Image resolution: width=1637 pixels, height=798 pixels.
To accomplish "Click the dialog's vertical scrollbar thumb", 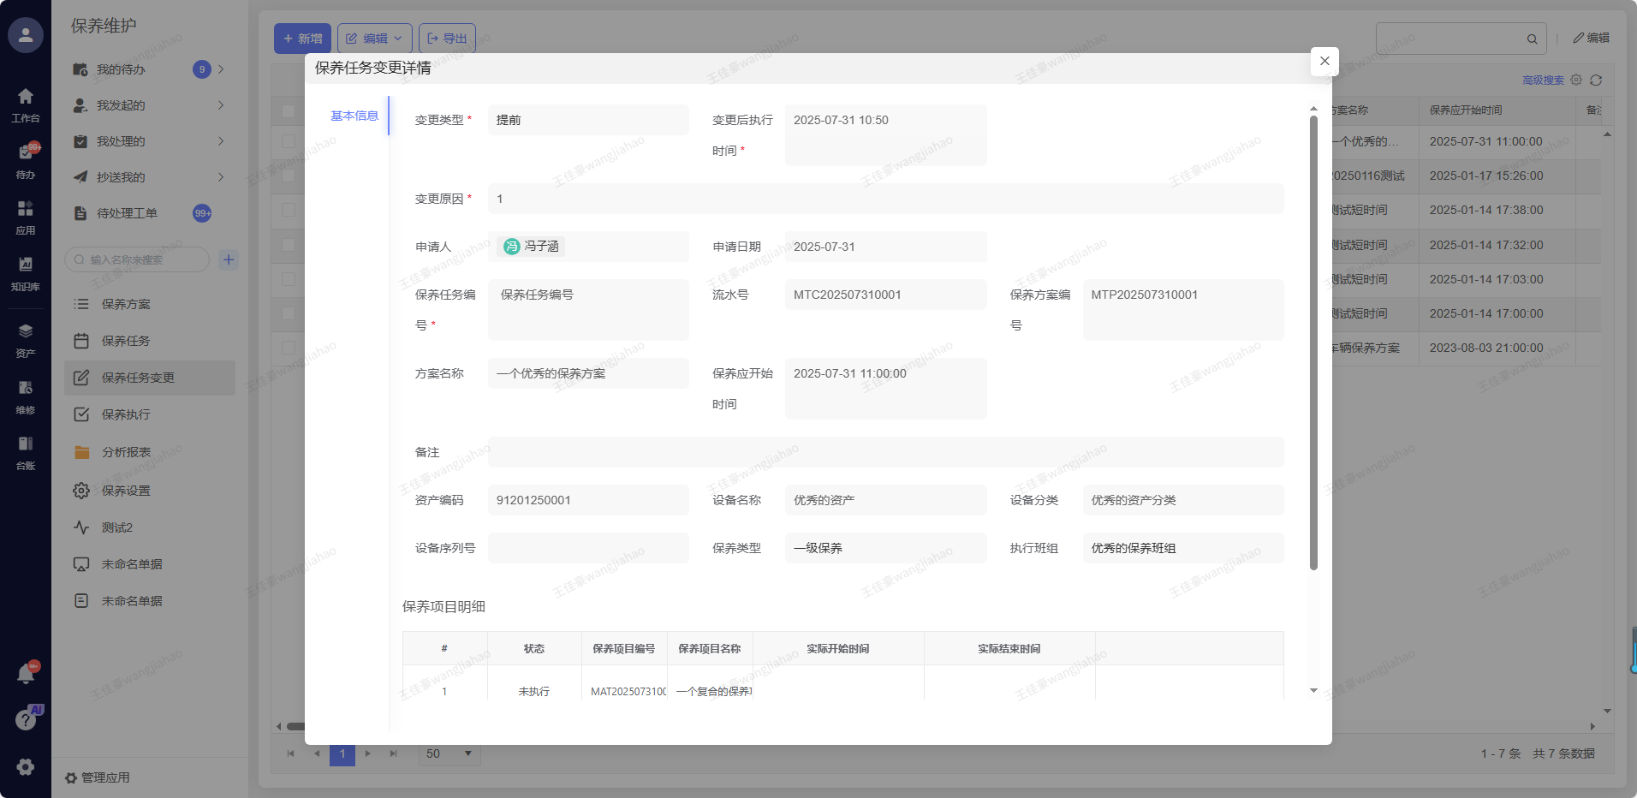I will pos(1313,342).
